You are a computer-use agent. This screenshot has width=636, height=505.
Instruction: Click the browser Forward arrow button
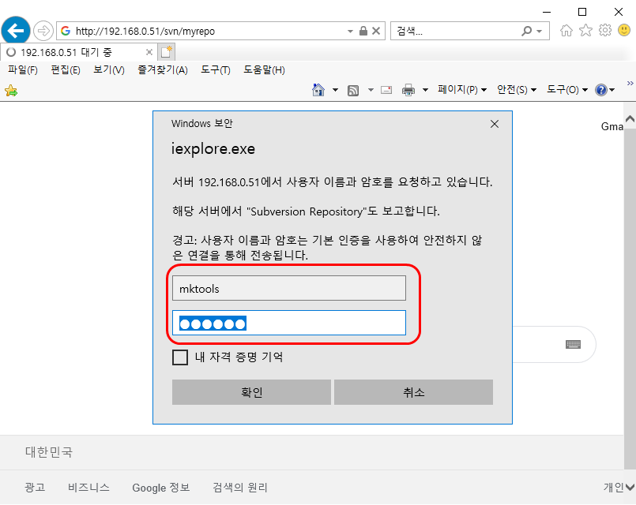(x=43, y=31)
